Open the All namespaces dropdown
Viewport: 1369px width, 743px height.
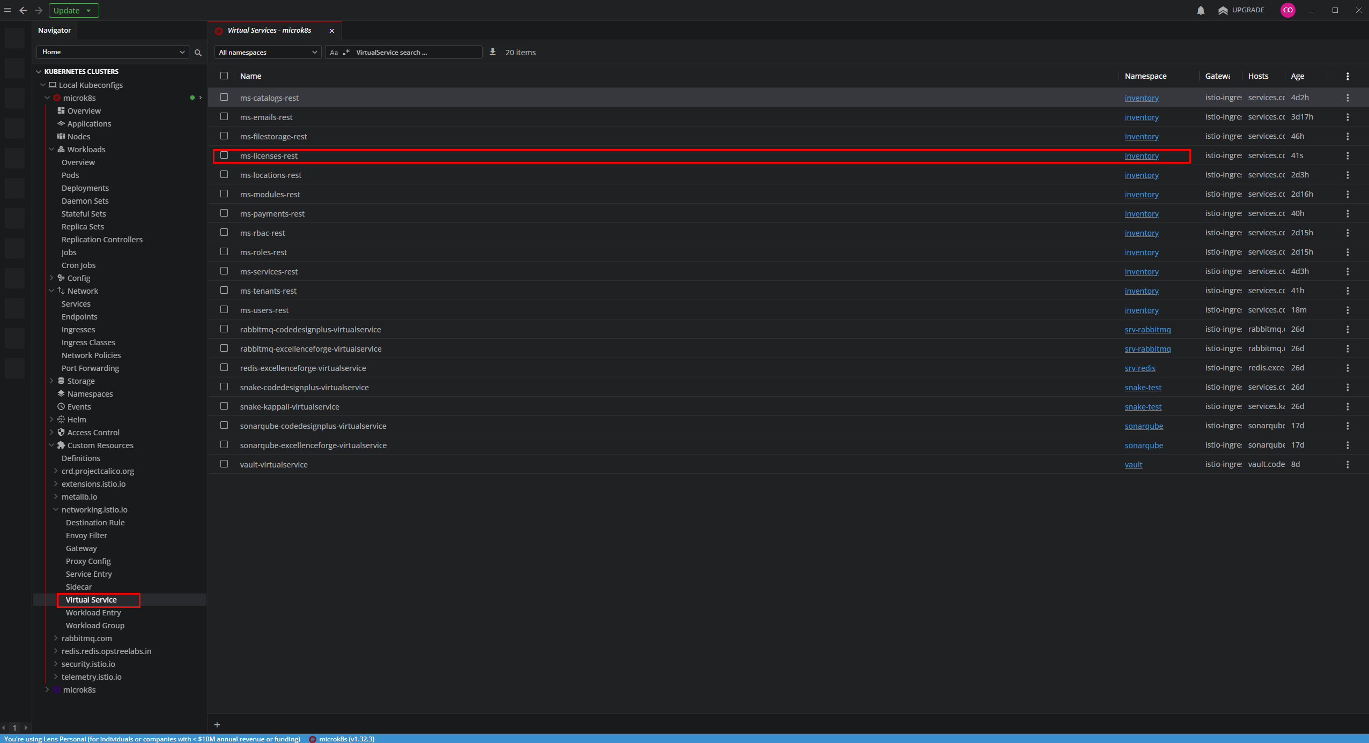[268, 52]
